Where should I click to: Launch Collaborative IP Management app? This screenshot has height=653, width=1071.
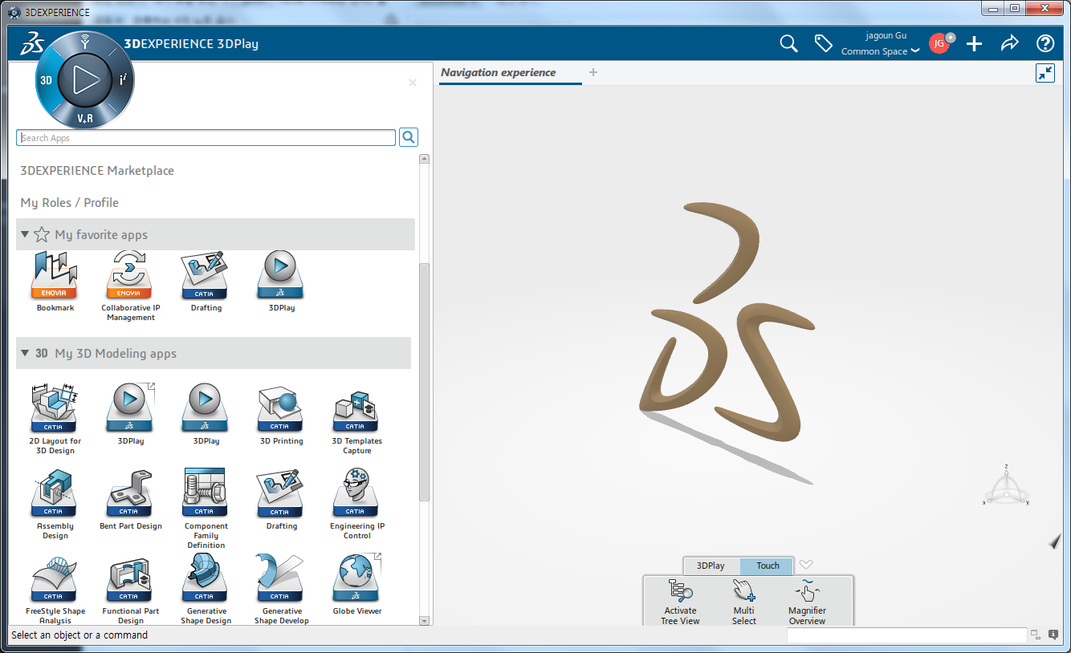point(130,286)
